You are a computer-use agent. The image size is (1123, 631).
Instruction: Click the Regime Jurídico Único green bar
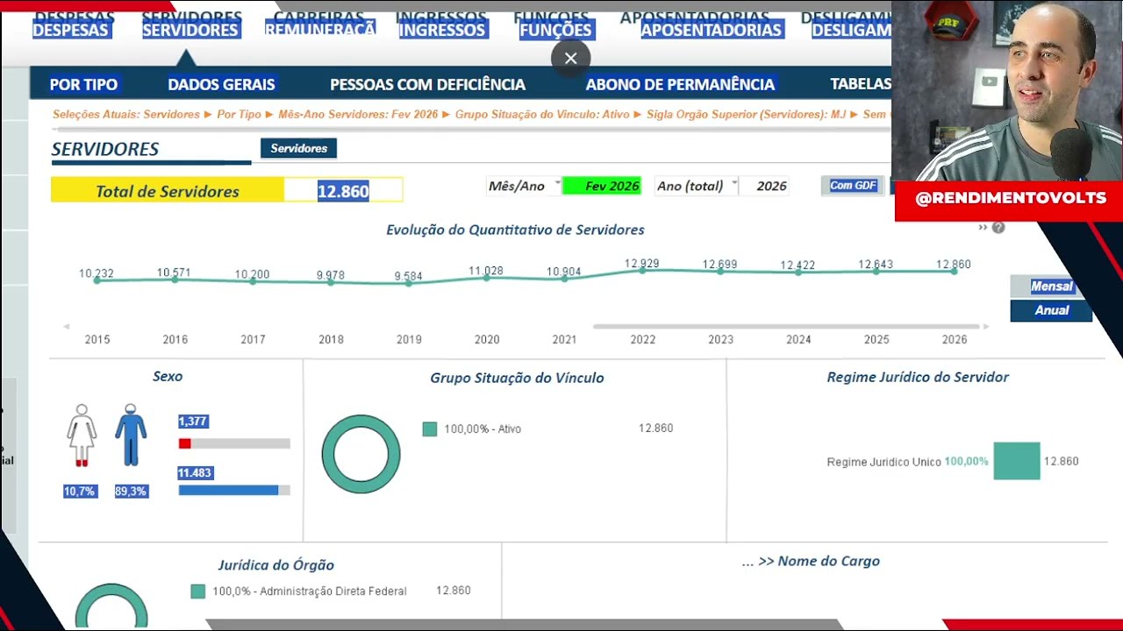click(1017, 461)
